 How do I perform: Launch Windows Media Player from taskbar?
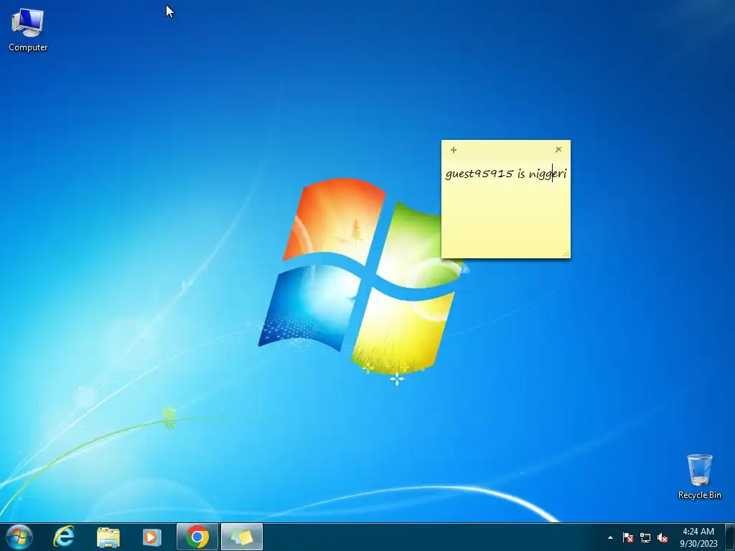[151, 537]
